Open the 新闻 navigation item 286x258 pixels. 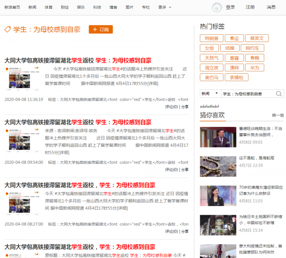click(32, 7)
